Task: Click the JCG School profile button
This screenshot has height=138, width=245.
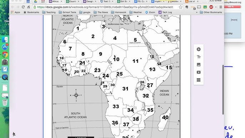Action: pos(215,1)
